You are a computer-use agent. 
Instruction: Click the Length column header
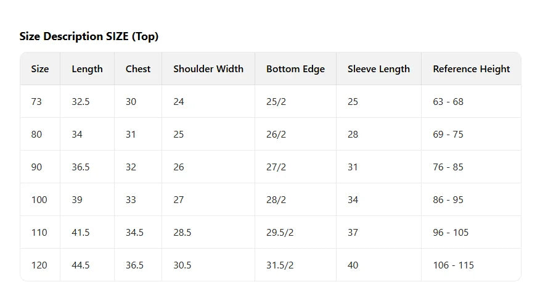pyautogui.click(x=87, y=69)
